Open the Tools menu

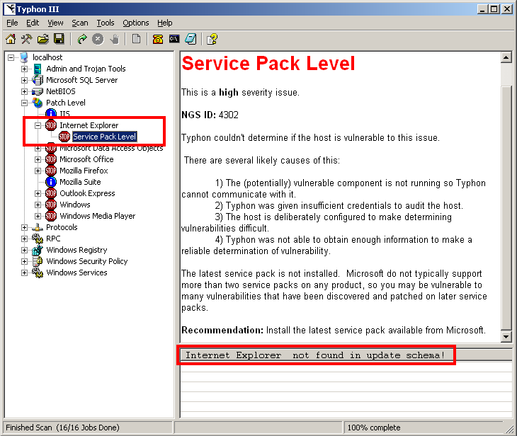click(106, 23)
